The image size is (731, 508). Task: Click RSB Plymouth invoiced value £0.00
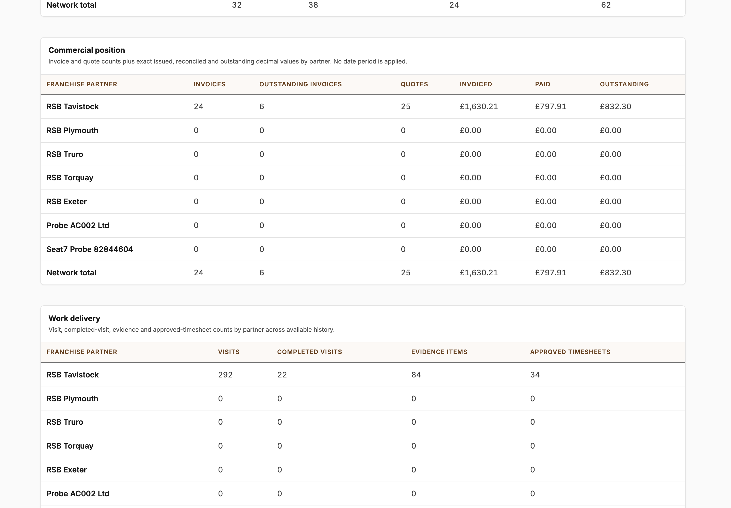(x=471, y=131)
